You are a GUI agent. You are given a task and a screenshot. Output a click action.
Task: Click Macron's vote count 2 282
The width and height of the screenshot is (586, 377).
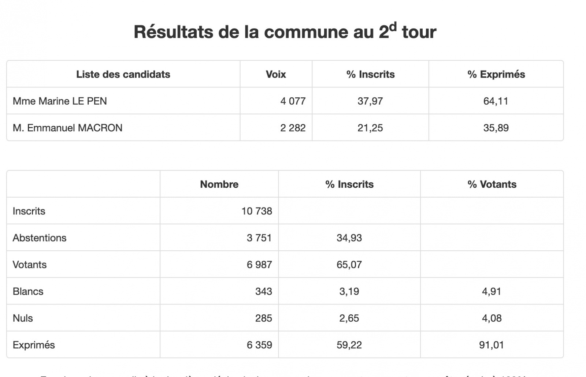(293, 128)
